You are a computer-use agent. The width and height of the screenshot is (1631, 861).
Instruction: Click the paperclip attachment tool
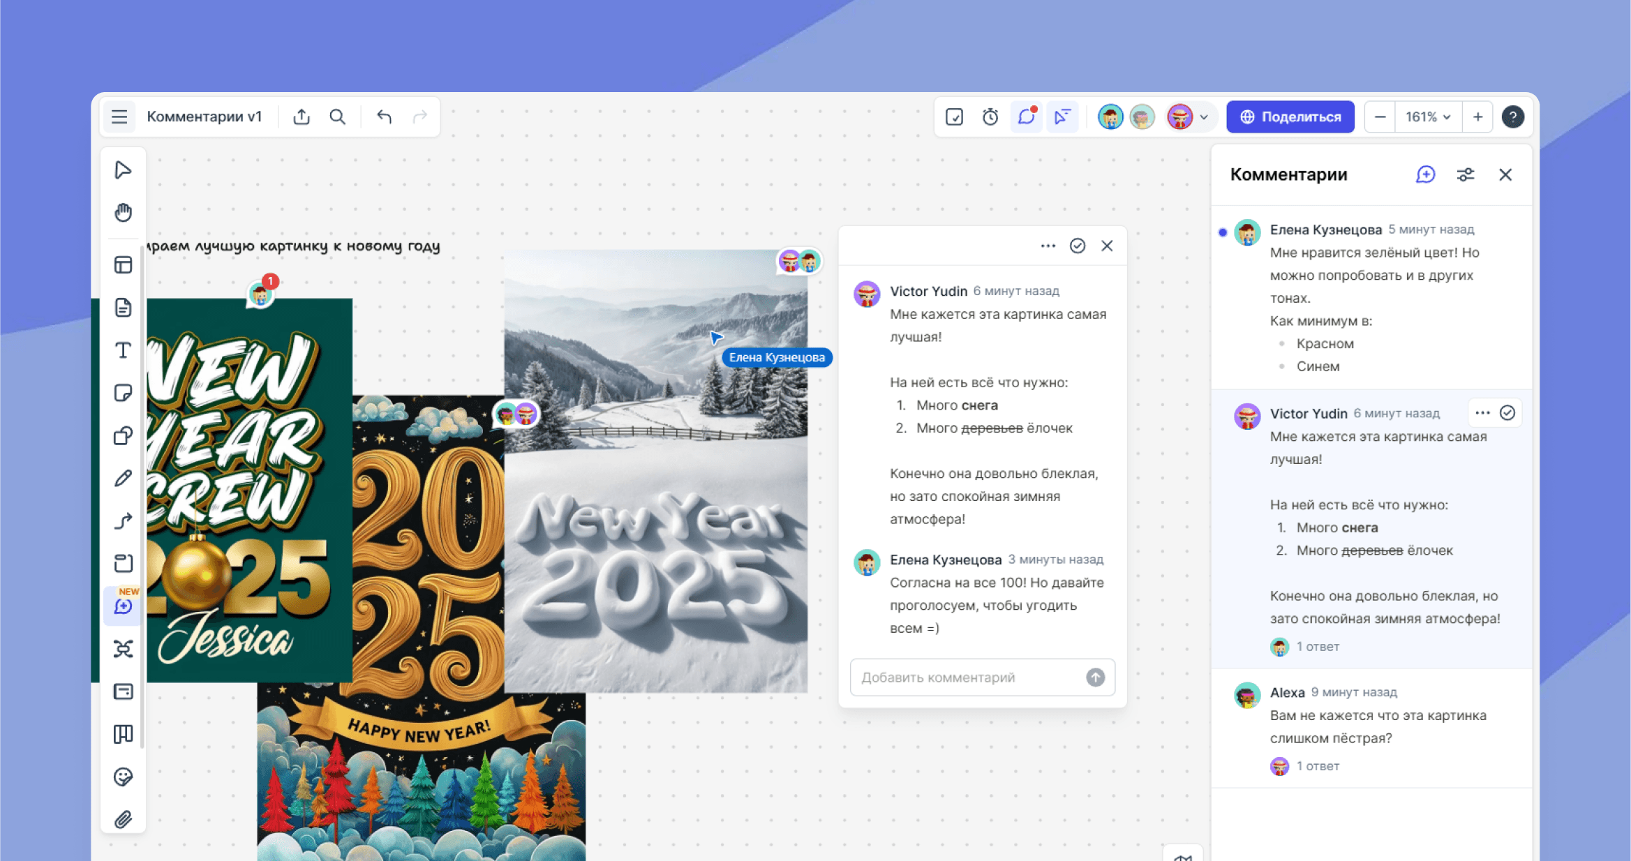[124, 819]
